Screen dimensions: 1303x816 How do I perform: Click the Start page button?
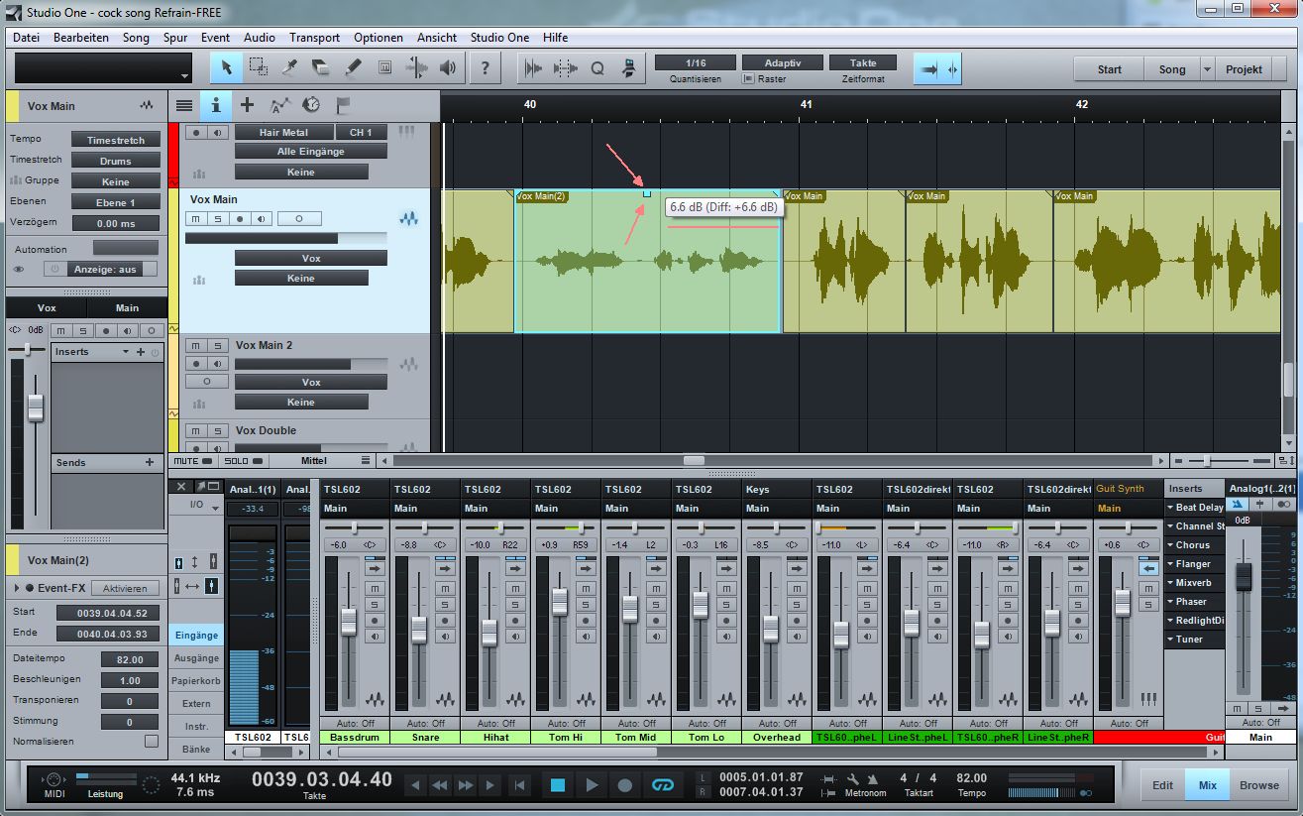1110,69
